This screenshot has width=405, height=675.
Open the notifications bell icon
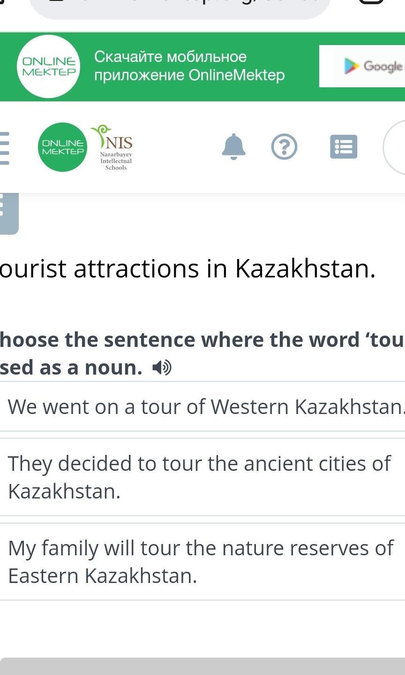233,147
